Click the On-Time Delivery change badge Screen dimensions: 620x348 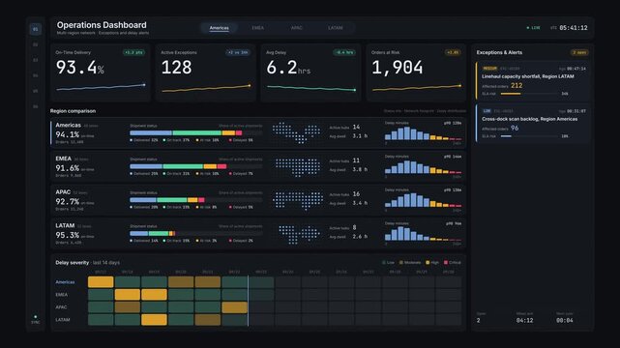click(x=133, y=52)
